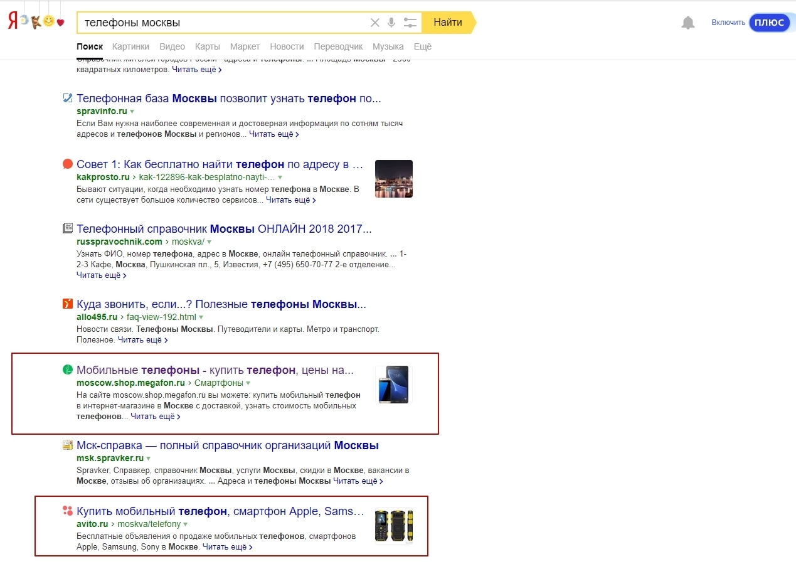Open result Телефонный справочник Москвы ОНЛАЙН
Image resolution: width=796 pixels, height=564 pixels.
(224, 229)
